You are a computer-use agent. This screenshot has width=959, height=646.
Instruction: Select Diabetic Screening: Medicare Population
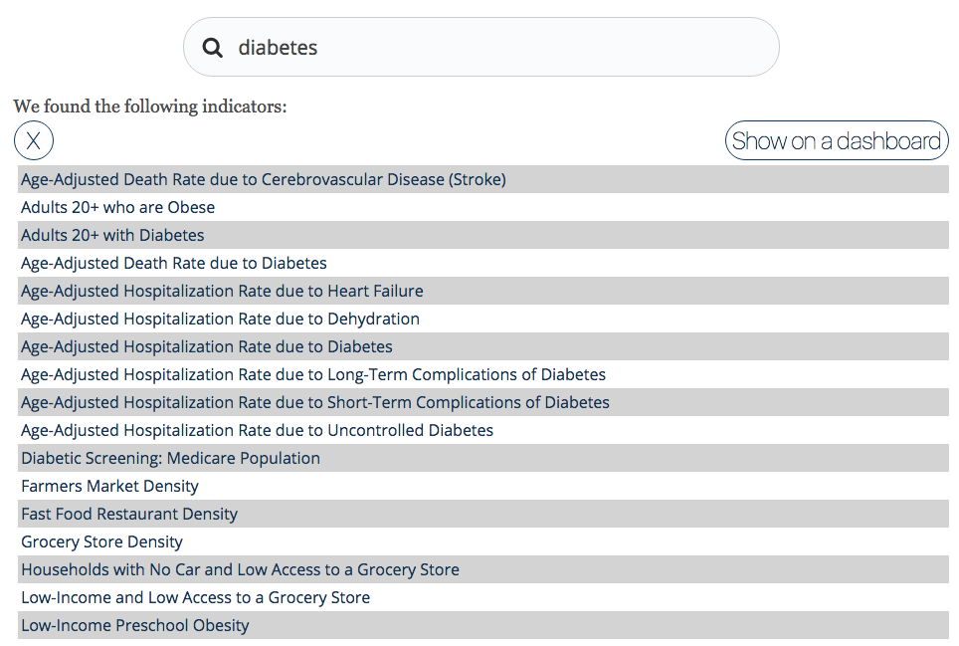tap(171, 459)
